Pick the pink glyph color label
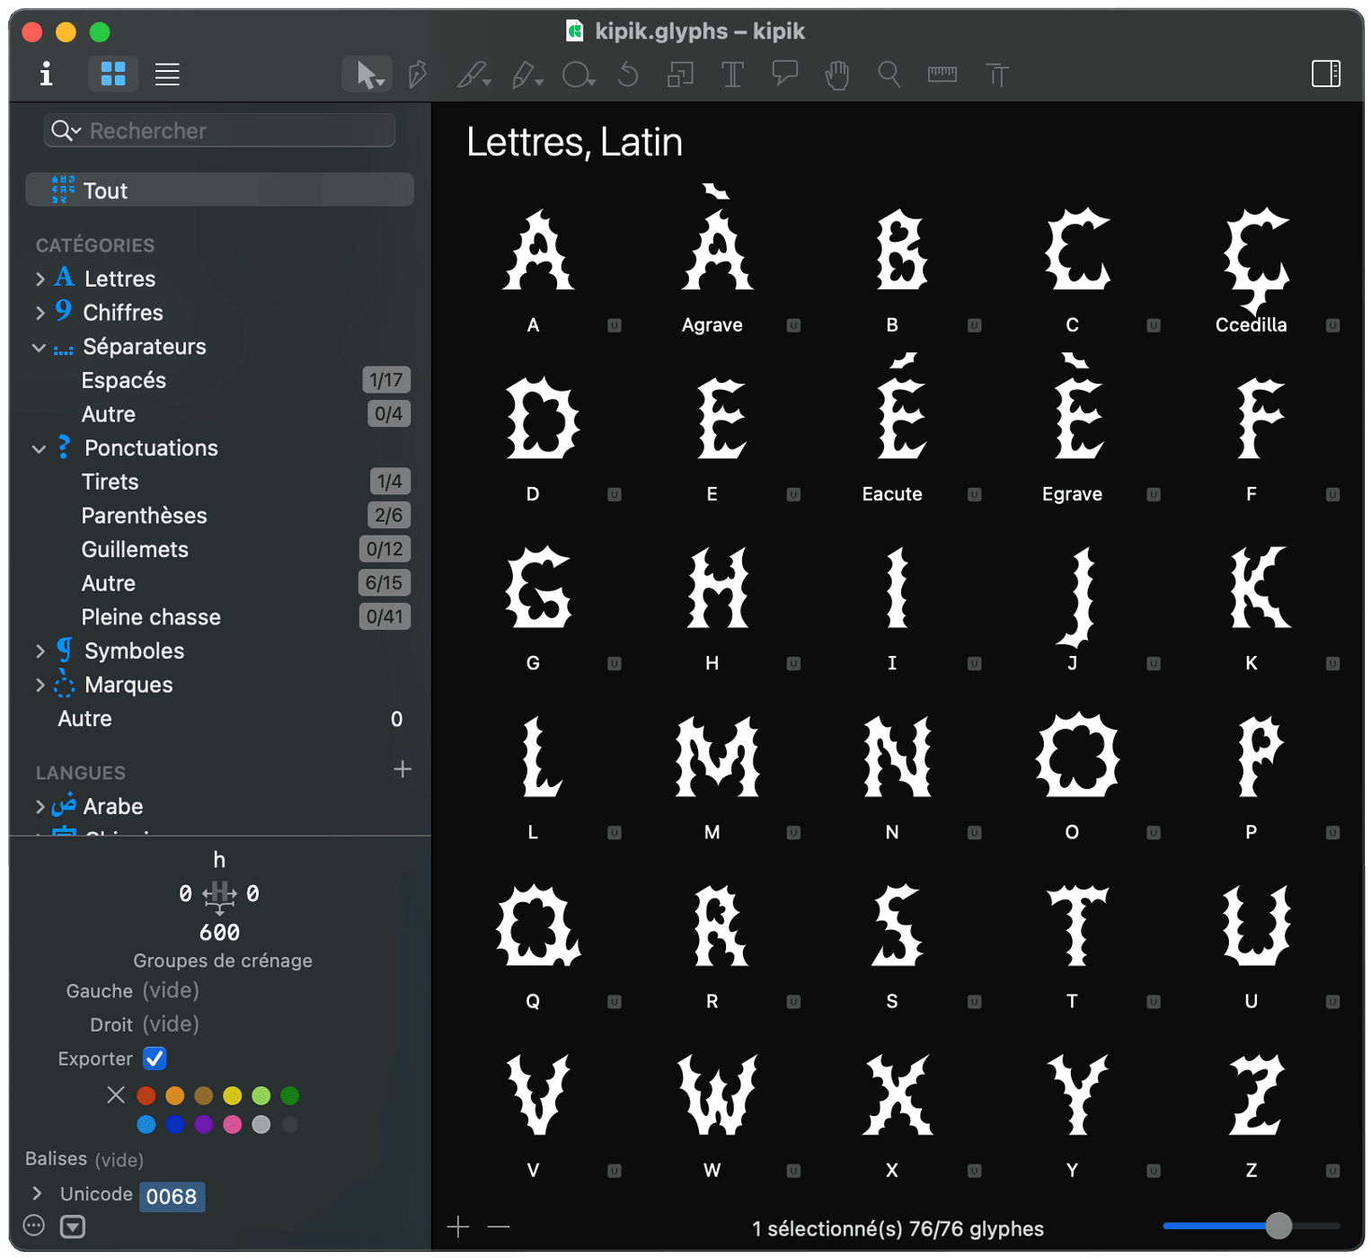 [233, 1124]
